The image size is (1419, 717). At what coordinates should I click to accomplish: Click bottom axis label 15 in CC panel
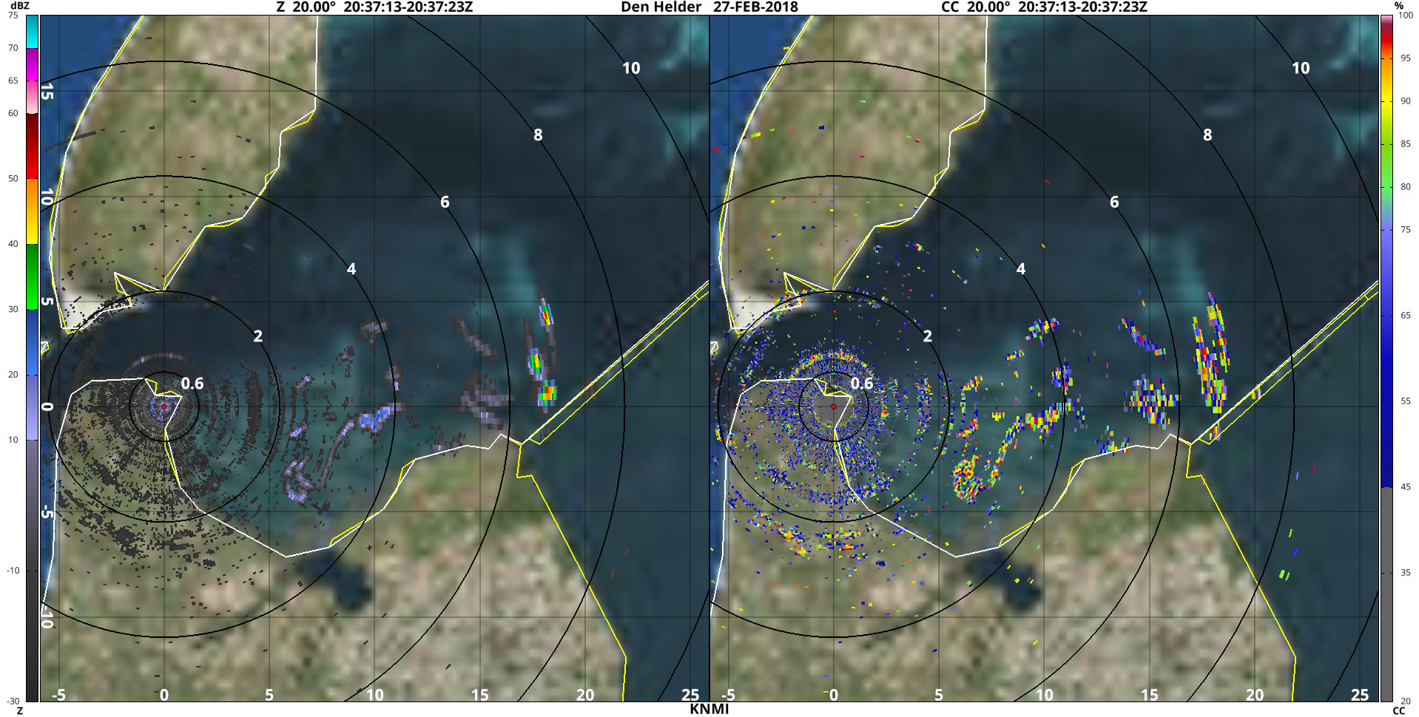(1150, 695)
